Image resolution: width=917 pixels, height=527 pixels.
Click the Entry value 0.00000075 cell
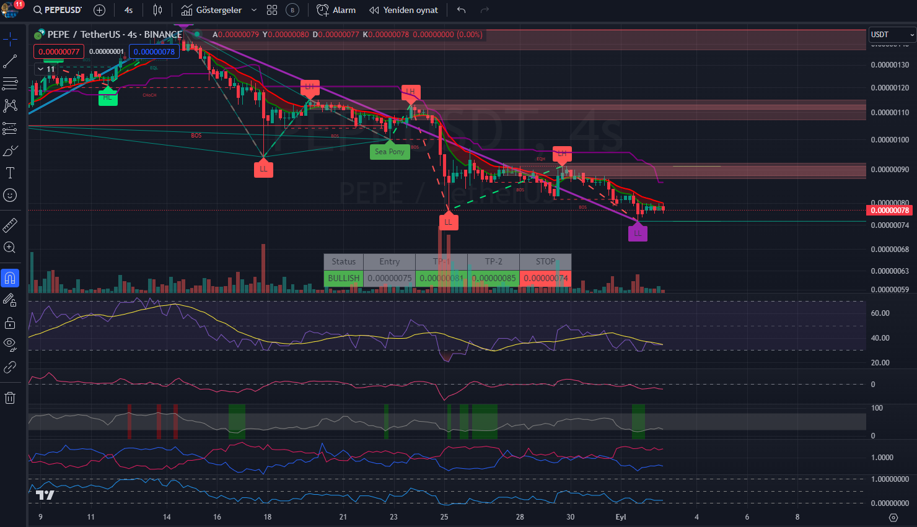click(390, 278)
